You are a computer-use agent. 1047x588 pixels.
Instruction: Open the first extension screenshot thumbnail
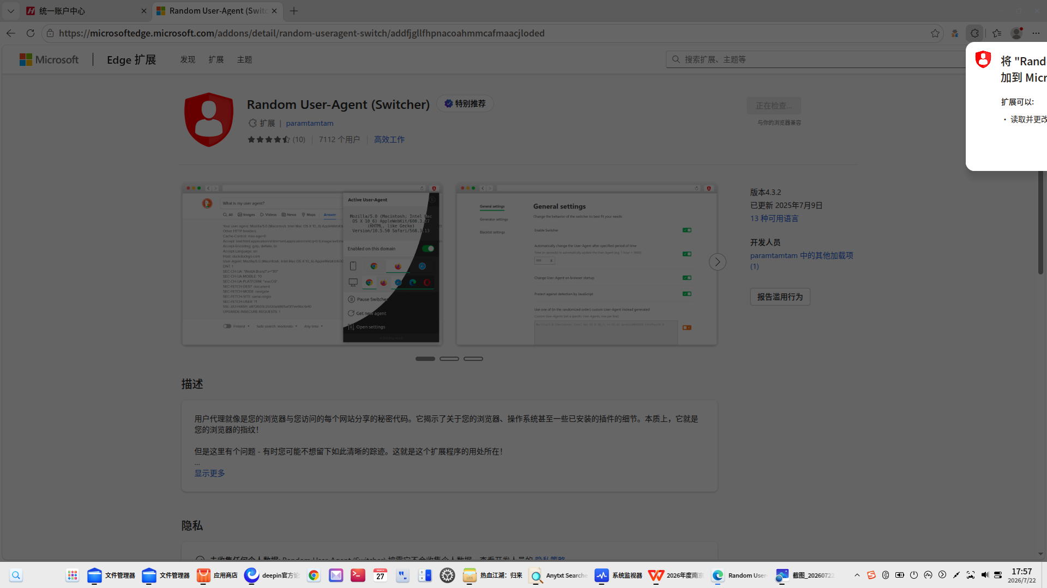point(312,264)
